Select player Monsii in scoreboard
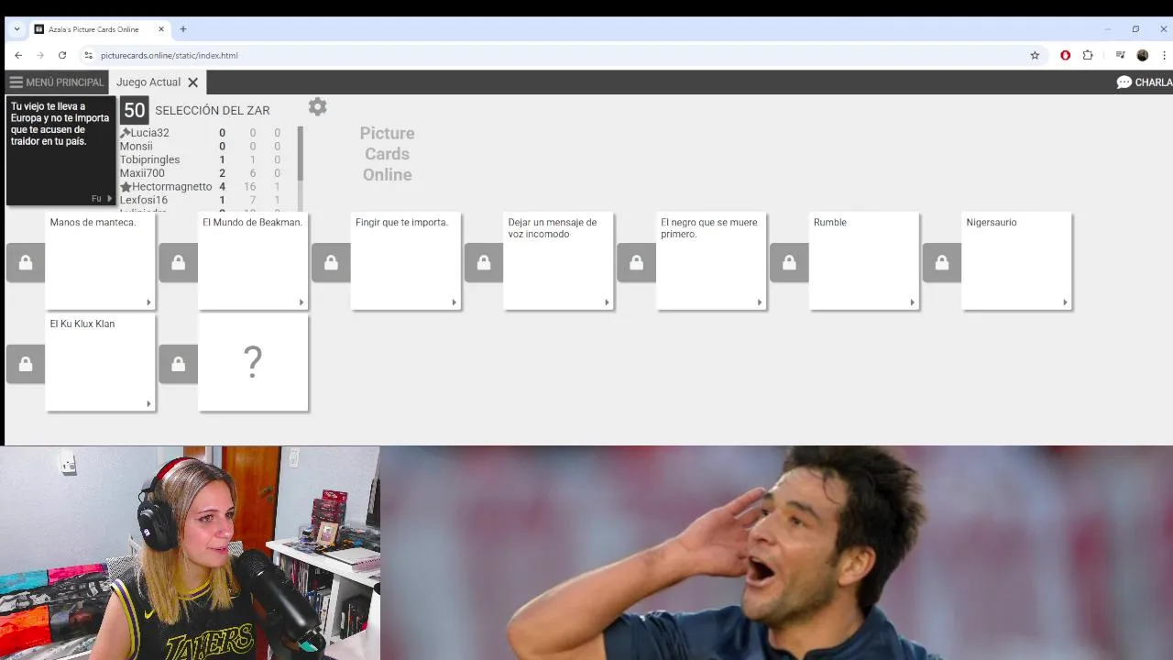 (x=136, y=147)
